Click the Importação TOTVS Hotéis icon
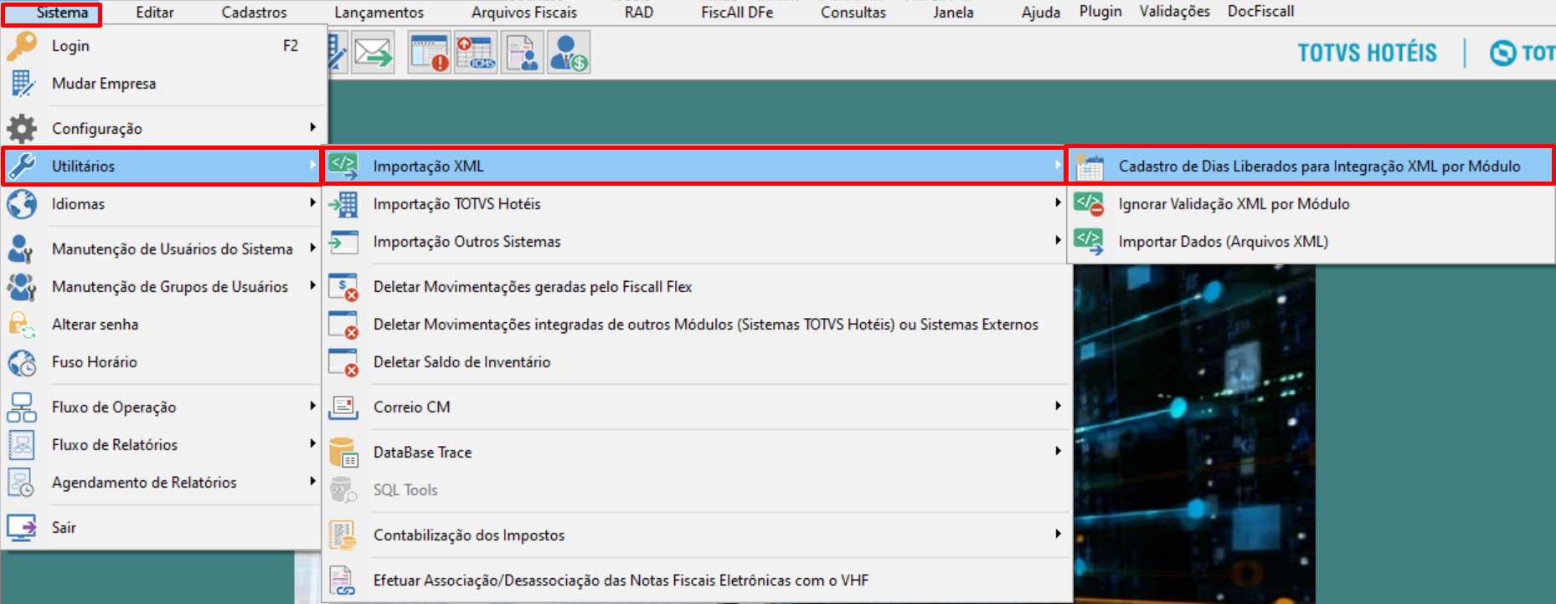This screenshot has width=1556, height=604. point(343,204)
